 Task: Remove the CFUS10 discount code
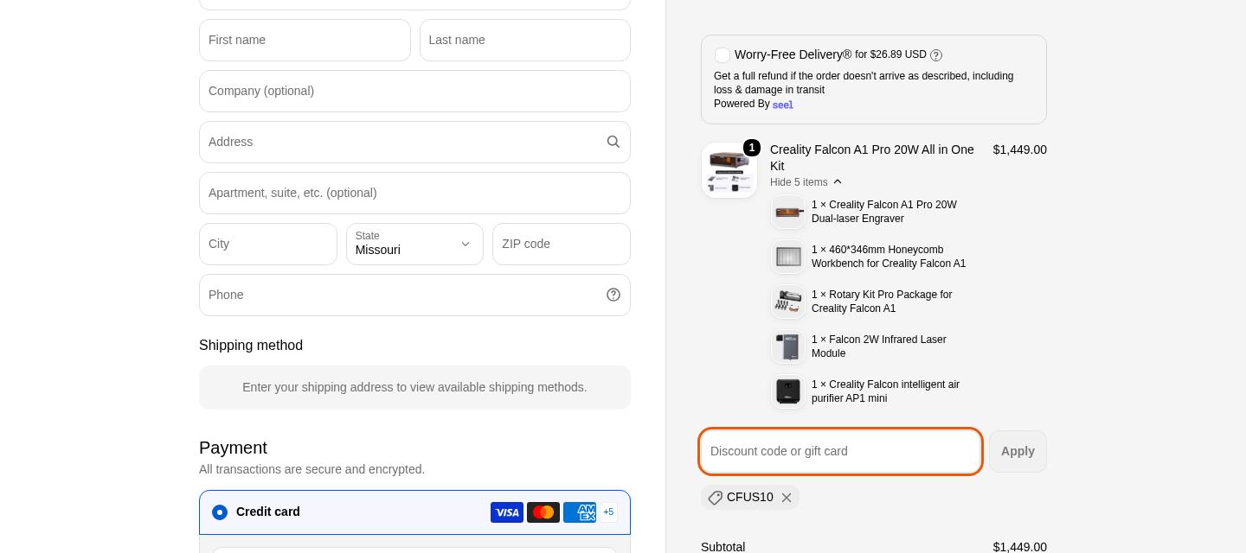tap(787, 498)
